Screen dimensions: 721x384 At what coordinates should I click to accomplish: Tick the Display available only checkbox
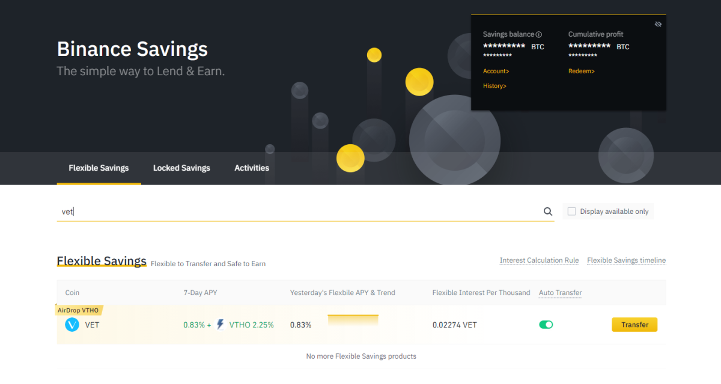(572, 212)
